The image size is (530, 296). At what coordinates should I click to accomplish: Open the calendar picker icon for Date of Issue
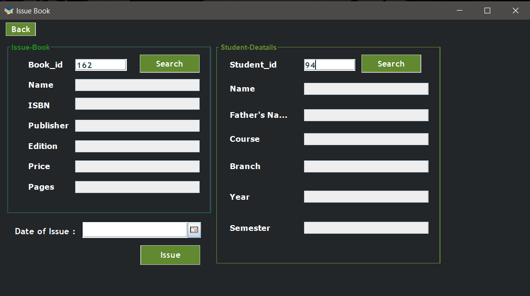tap(194, 230)
